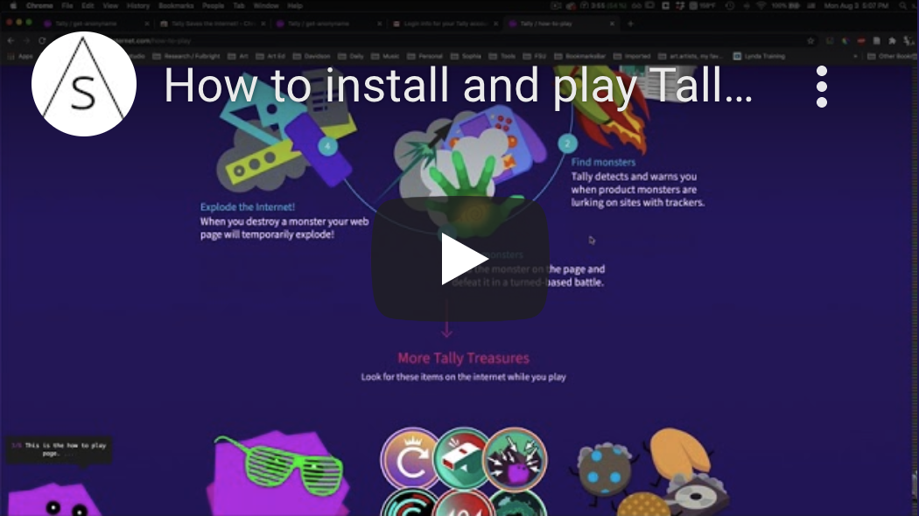Viewport: 919px width, 516px height.
Task: Select the 'Tally / how-to-play' tab
Action: pyautogui.click(x=562, y=24)
